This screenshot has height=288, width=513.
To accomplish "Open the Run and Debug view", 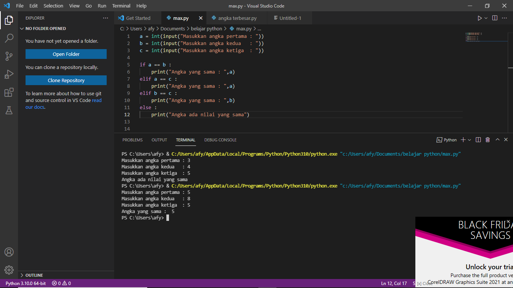I will click(9, 74).
